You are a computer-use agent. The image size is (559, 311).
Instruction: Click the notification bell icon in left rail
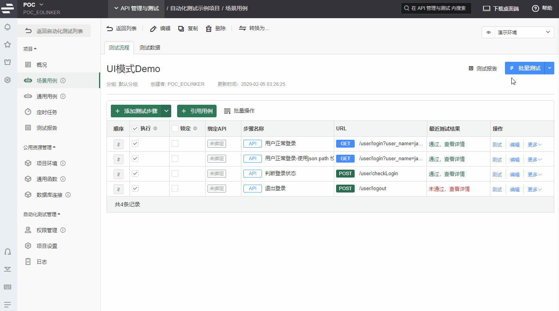[7, 27]
